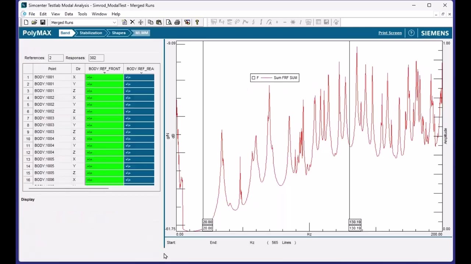Click the SRS toolbar icon
471x264 pixels.
(308, 22)
